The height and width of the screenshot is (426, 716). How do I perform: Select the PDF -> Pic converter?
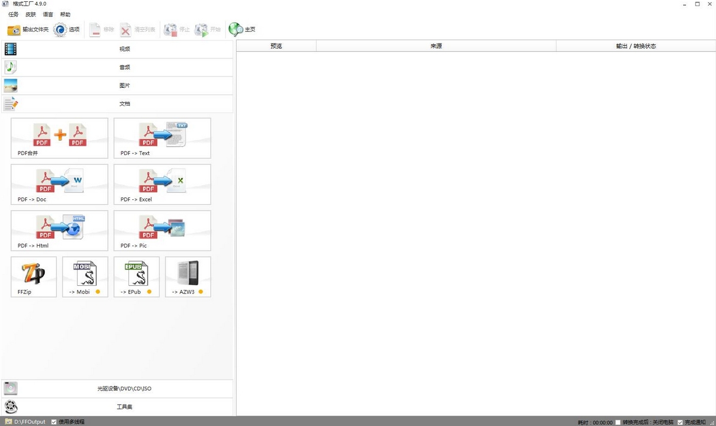coord(162,230)
